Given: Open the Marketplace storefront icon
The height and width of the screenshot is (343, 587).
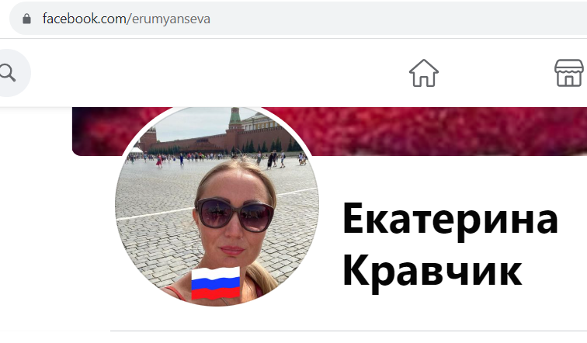Looking at the screenshot, I should (x=569, y=73).
